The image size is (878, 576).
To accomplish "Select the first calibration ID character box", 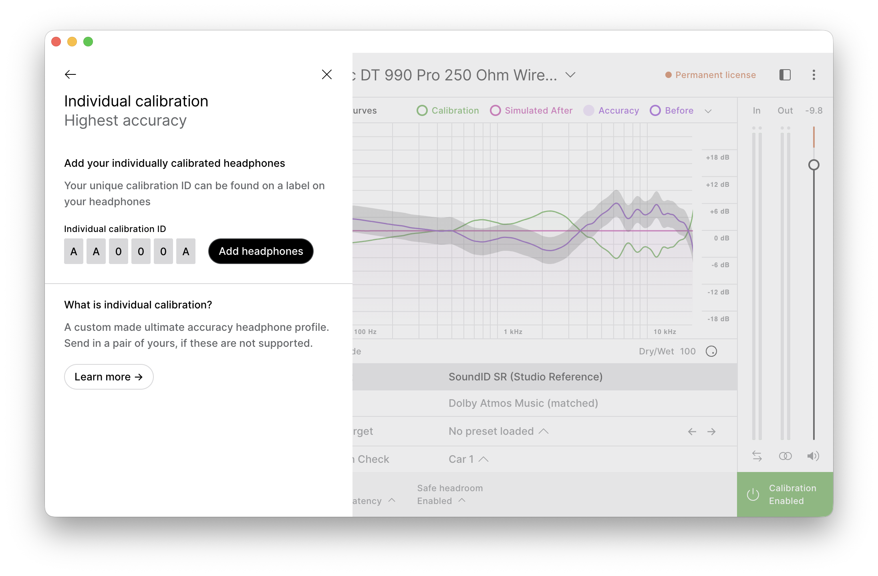I will tap(74, 251).
